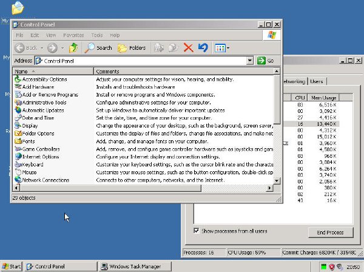364x272 pixels.
Task: Activate Windows Task Manager taskbar button
Action: coord(135,267)
